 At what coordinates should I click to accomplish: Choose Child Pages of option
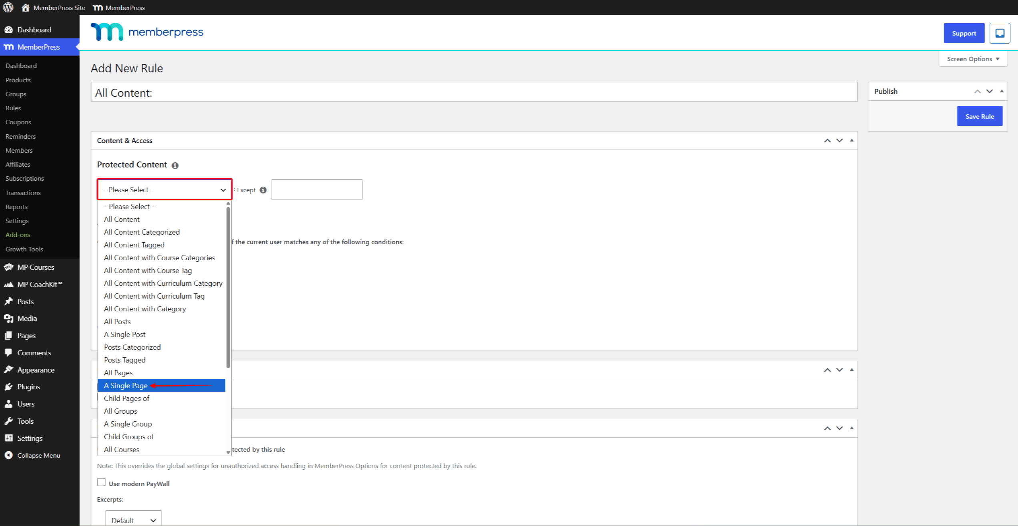pos(162,398)
